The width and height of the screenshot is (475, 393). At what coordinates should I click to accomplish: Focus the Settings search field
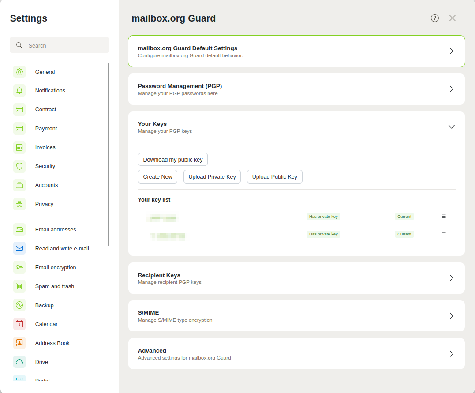pos(60,45)
